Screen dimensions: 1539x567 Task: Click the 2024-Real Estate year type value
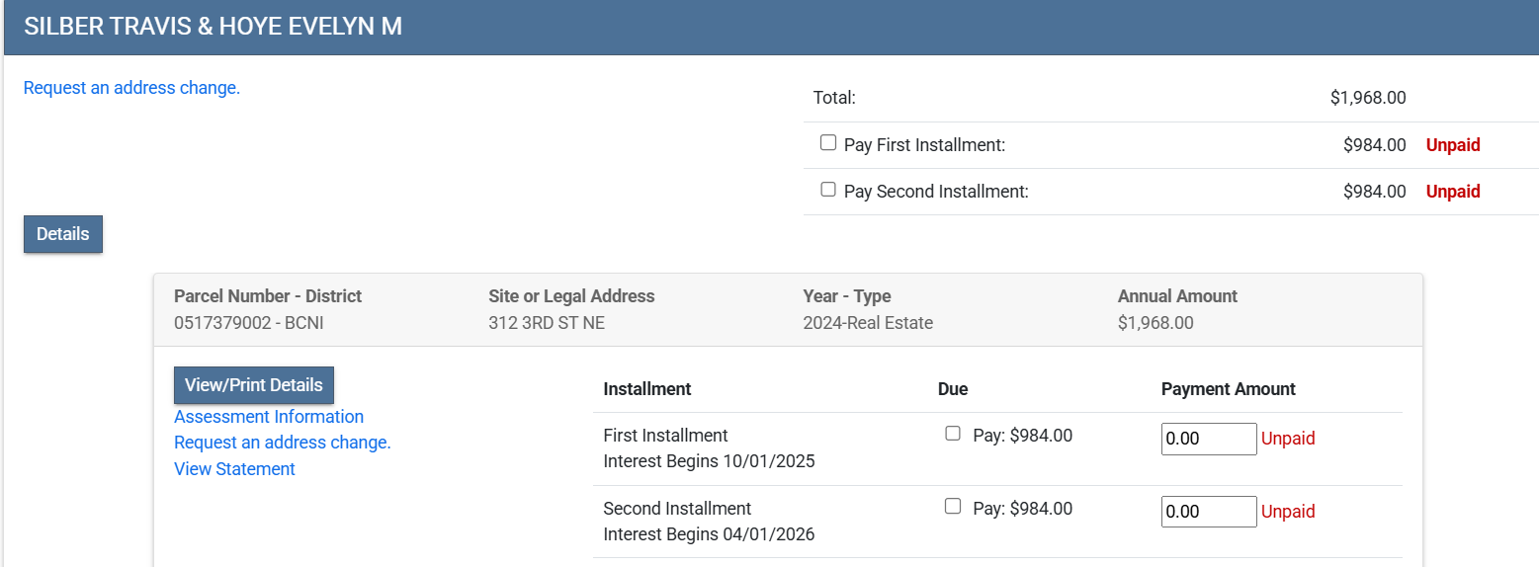tap(868, 322)
